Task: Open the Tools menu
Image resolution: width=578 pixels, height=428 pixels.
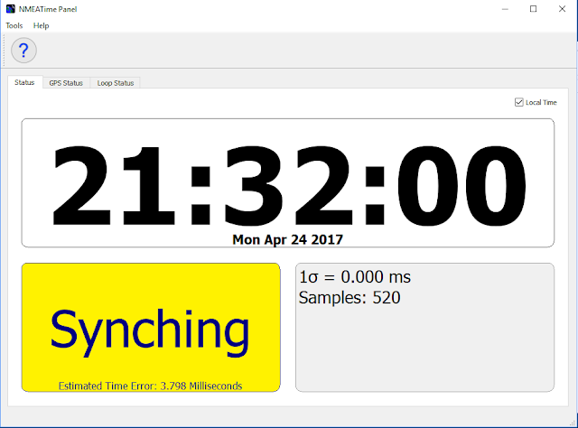Action: click(x=14, y=25)
